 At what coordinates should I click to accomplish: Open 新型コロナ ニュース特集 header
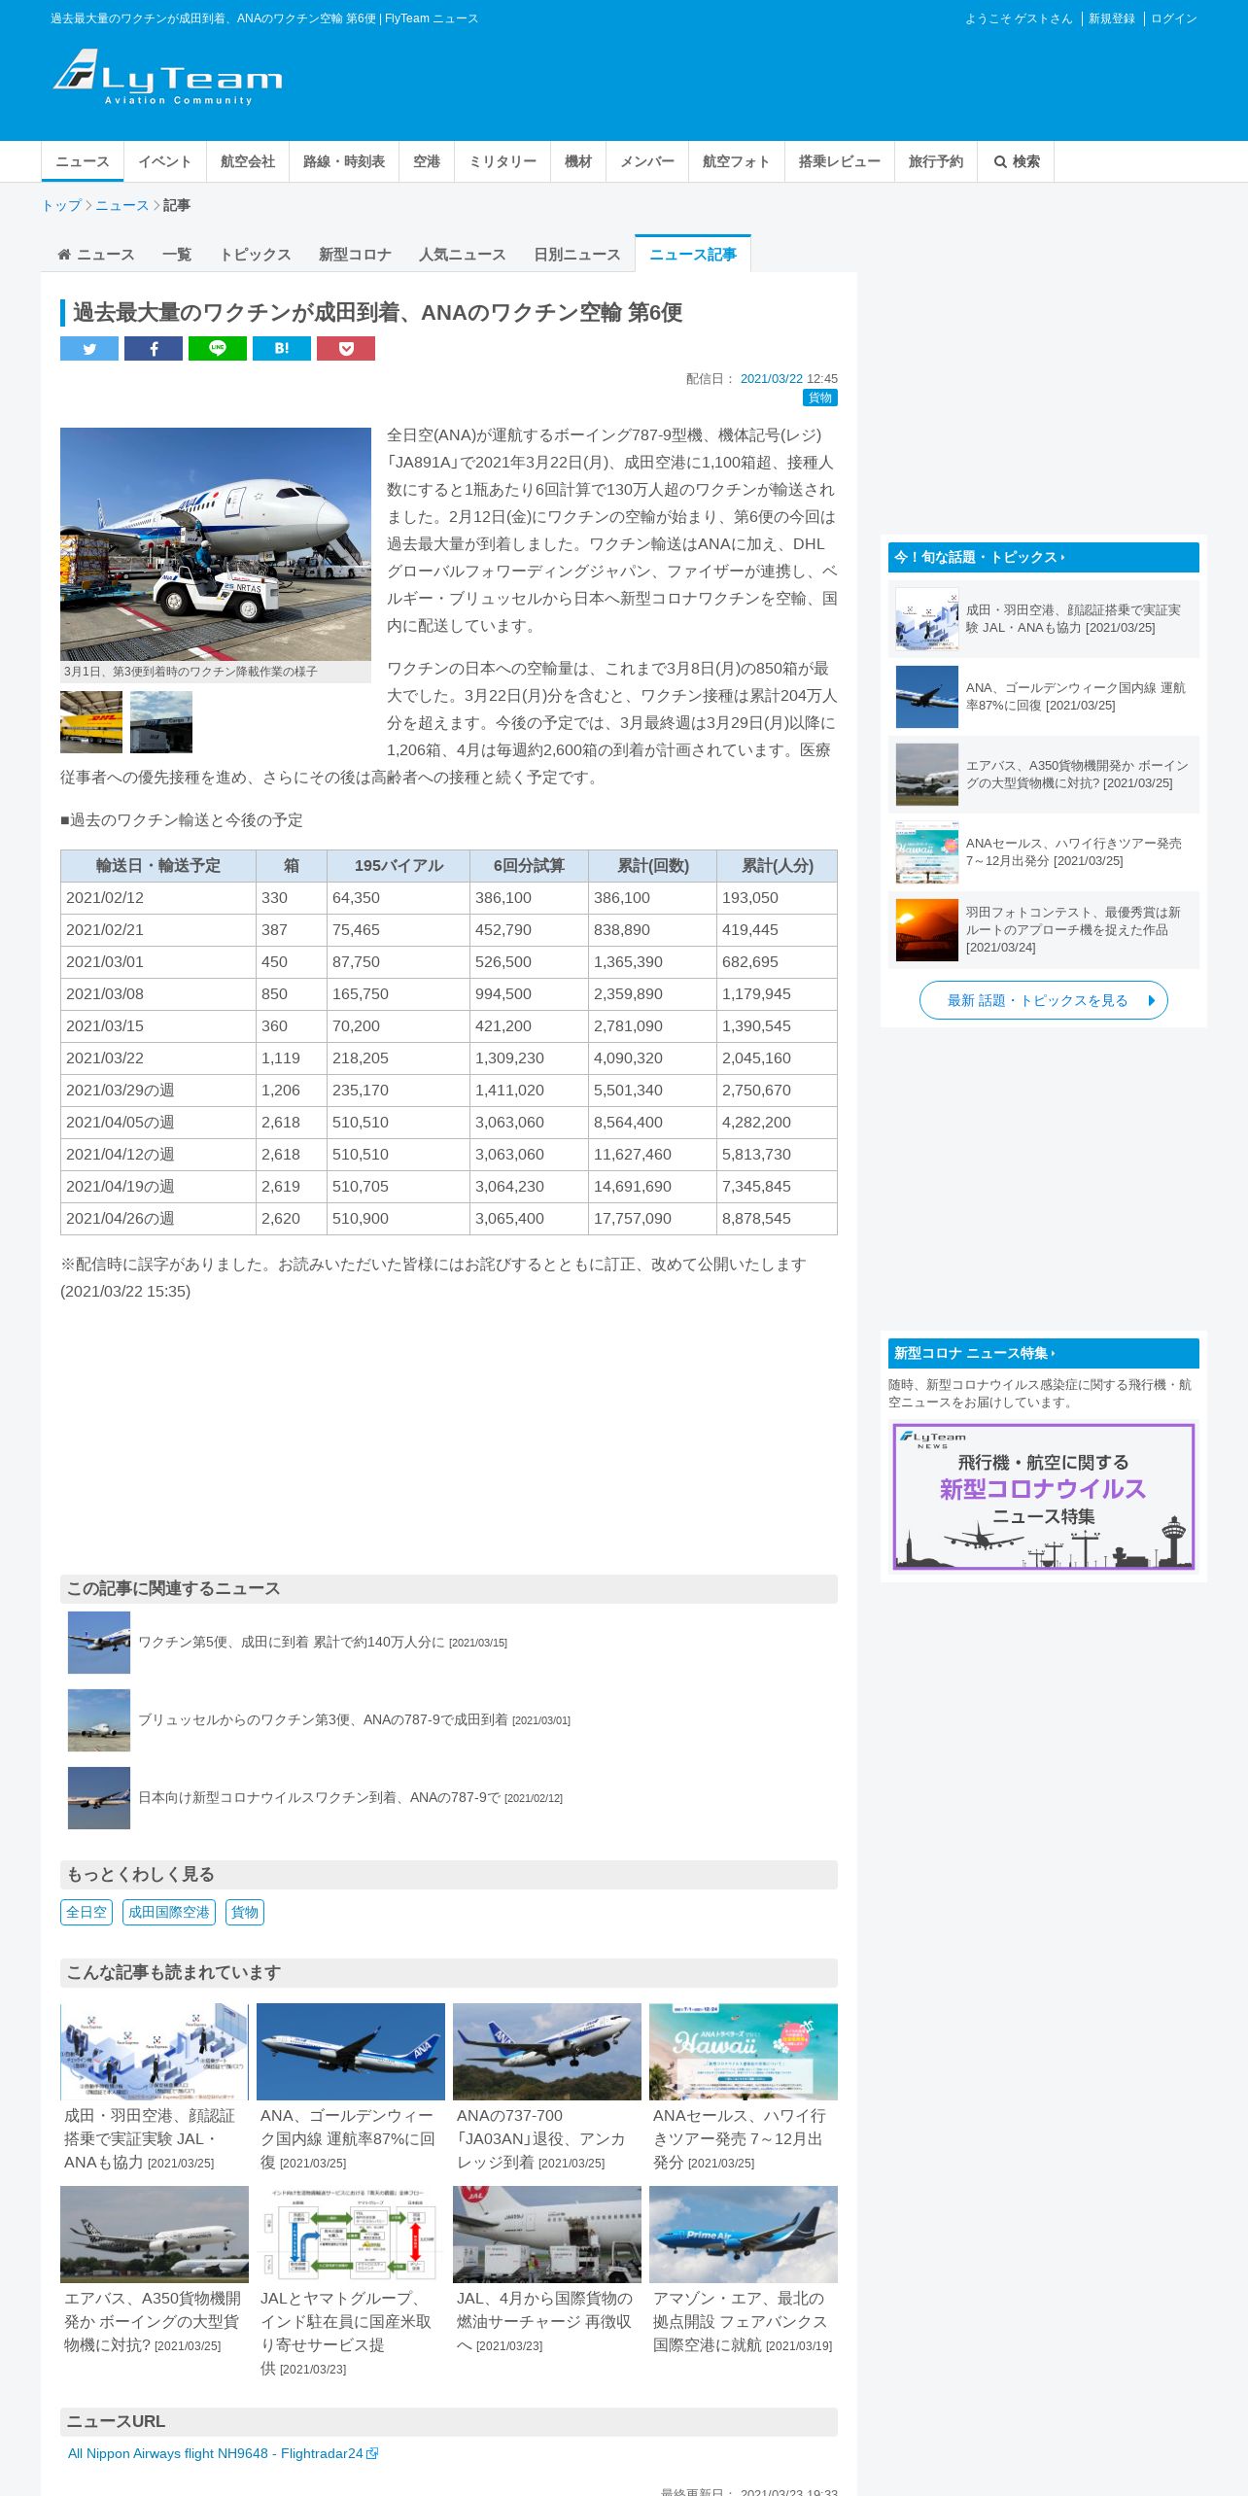click(1044, 1353)
